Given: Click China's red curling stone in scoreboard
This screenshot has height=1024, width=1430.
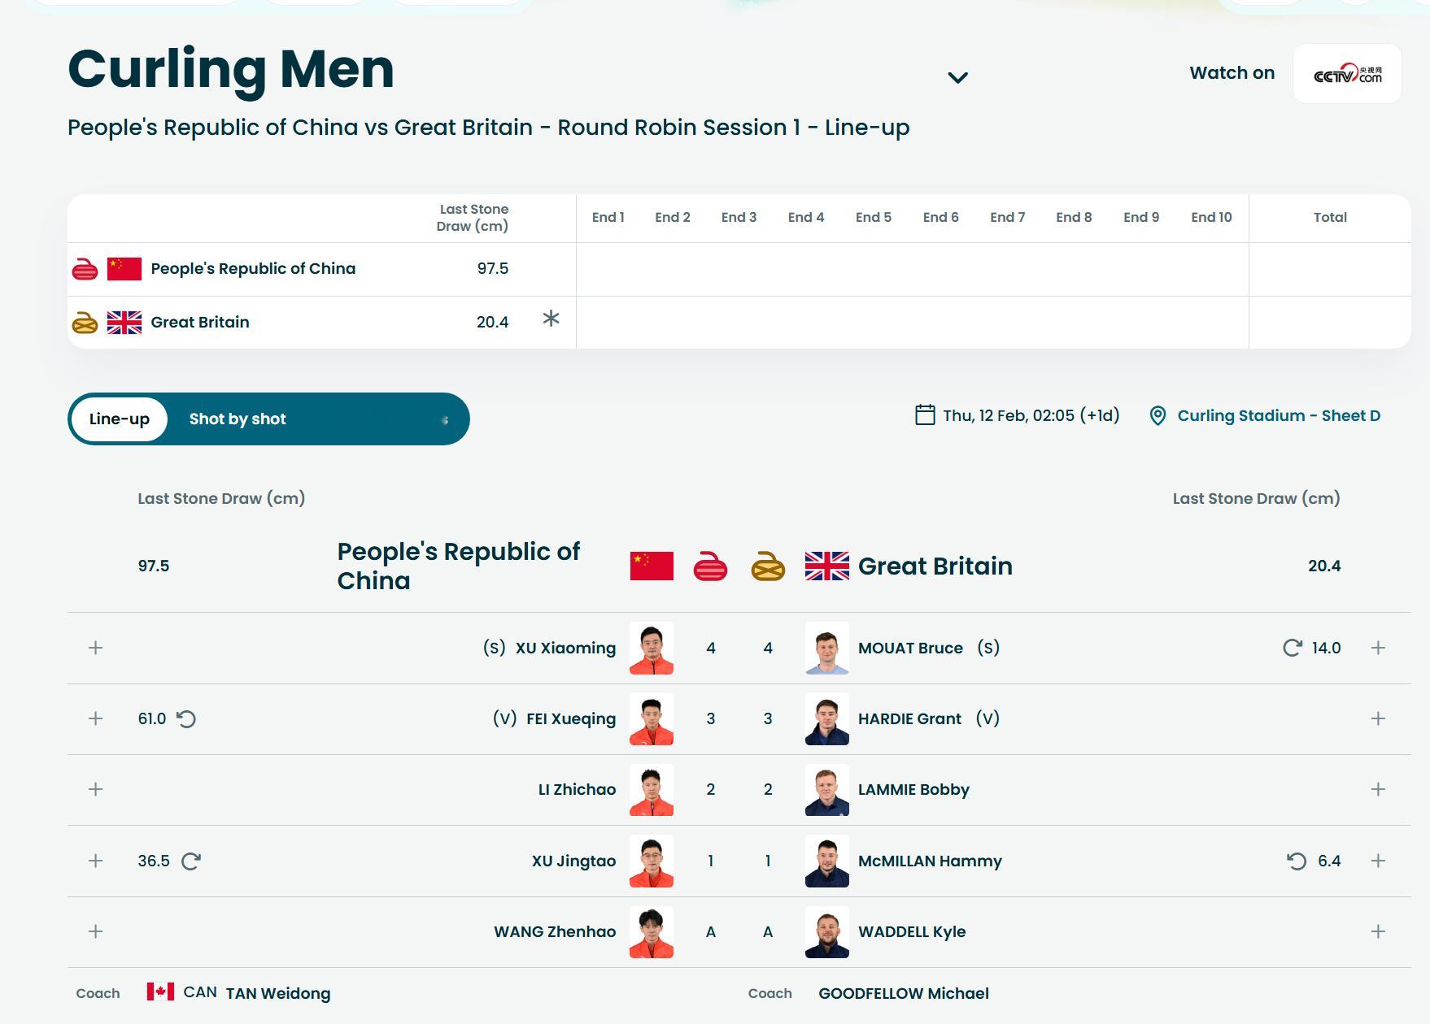Looking at the screenshot, I should point(85,269).
